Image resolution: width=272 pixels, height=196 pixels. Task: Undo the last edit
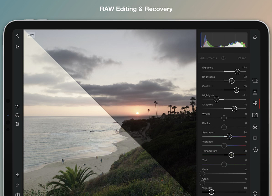18,175
